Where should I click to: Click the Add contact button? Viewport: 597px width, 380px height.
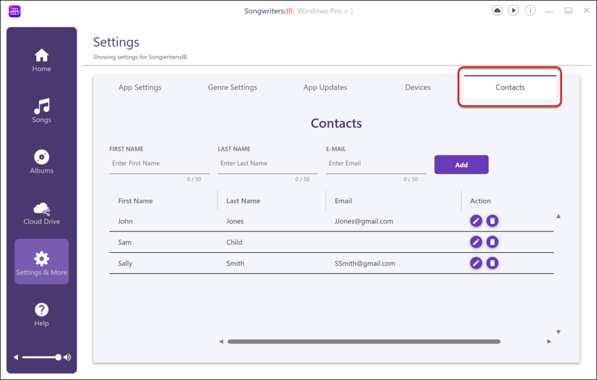(x=461, y=165)
